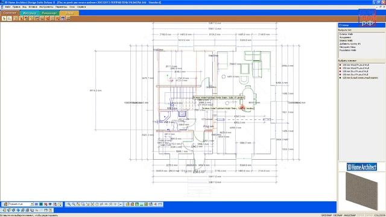Select Фундамент in the type list
386x217 pixels.
point(345,37)
